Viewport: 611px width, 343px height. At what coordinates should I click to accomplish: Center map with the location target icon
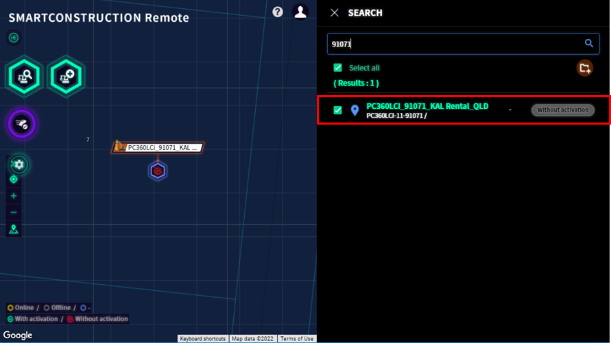[14, 179]
